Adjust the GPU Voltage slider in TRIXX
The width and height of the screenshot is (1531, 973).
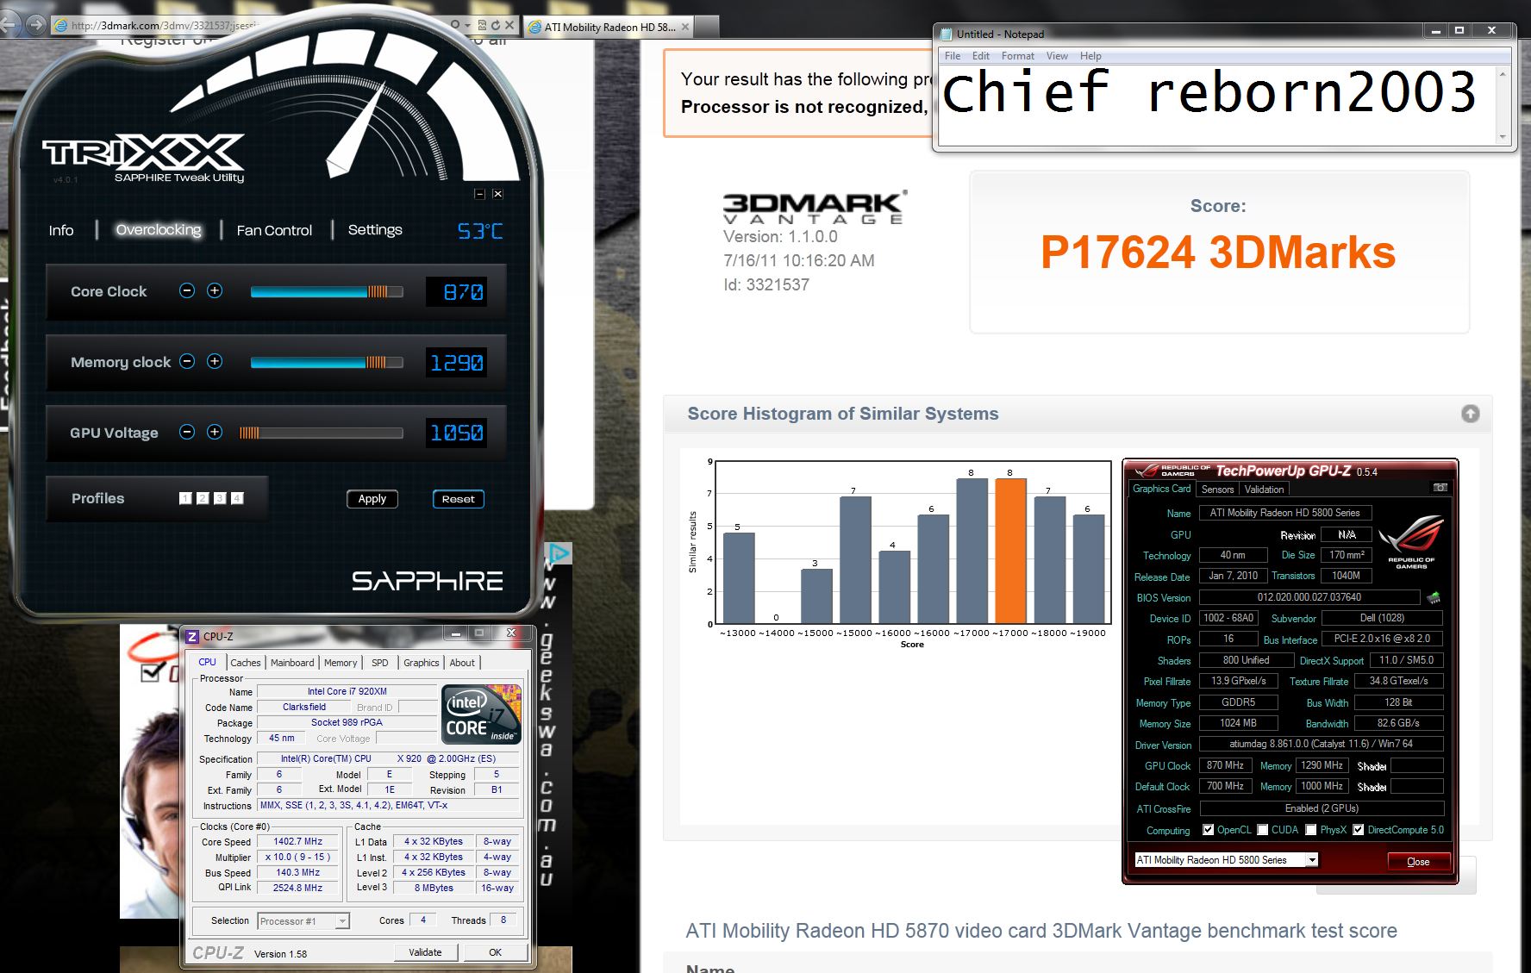click(321, 433)
